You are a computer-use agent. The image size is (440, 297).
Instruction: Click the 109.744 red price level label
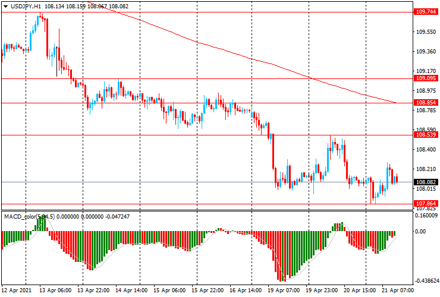pyautogui.click(x=426, y=12)
